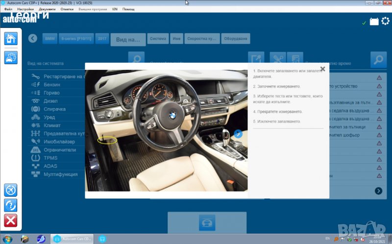
Task: Open the vehicle diagnostics icon in the sidebar
Action: click(11, 58)
